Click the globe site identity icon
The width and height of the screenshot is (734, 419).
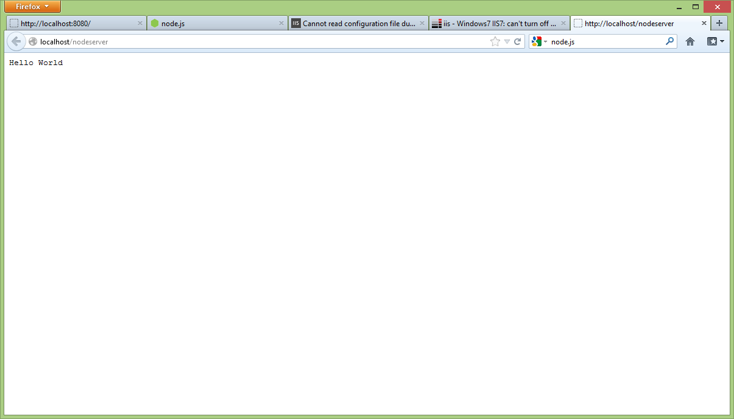[x=33, y=42]
